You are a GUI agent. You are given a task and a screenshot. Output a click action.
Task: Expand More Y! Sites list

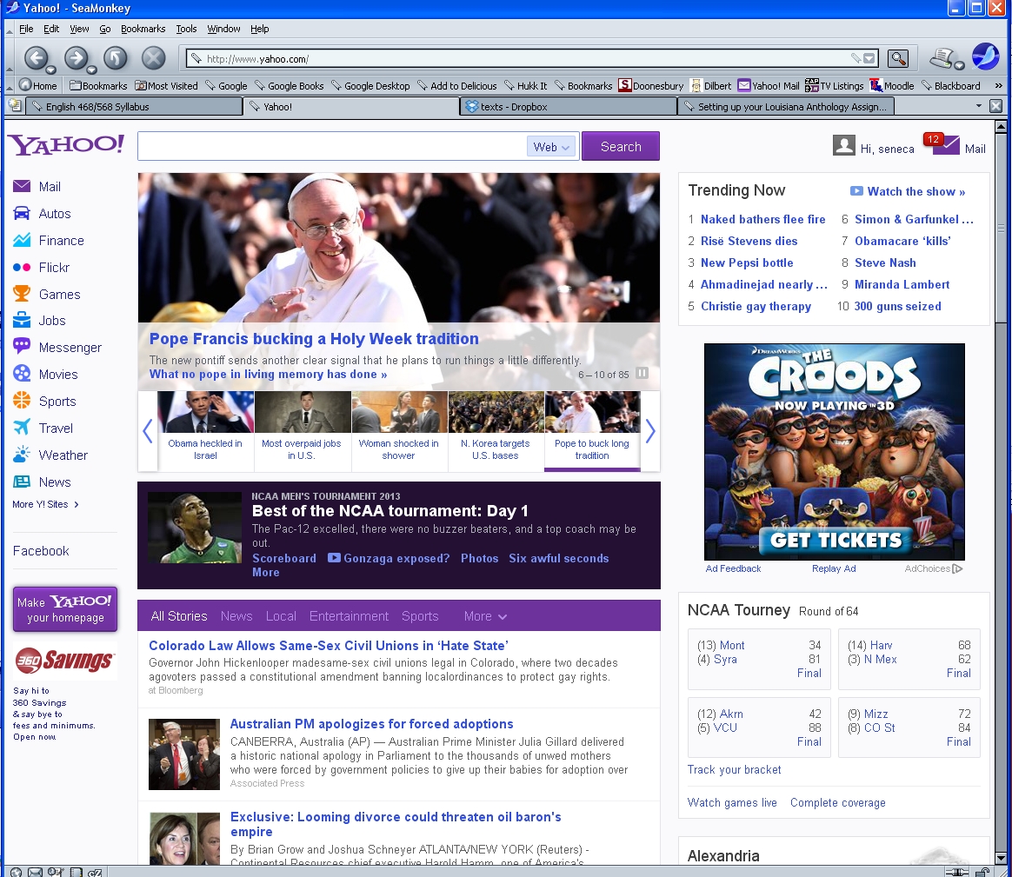pyautogui.click(x=45, y=505)
